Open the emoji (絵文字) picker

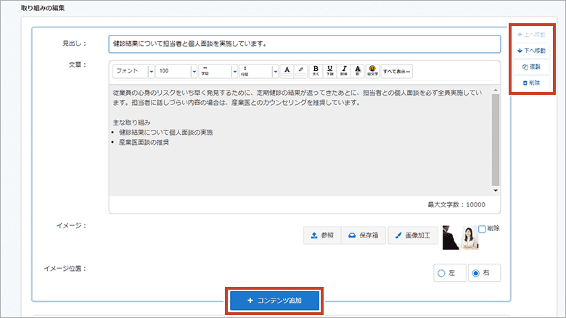pos(372,71)
